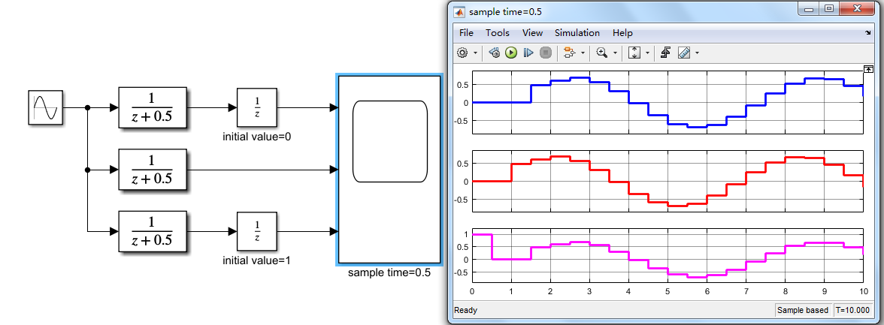Expand the measurements dropdown arrow
The image size is (884, 325).
(x=698, y=53)
